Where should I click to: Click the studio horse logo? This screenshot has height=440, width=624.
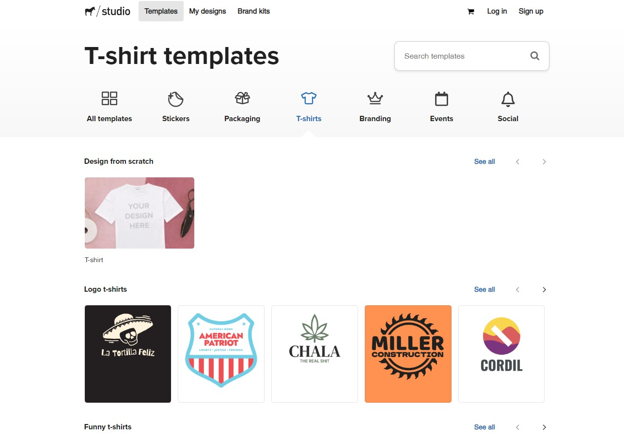pyautogui.click(x=92, y=11)
